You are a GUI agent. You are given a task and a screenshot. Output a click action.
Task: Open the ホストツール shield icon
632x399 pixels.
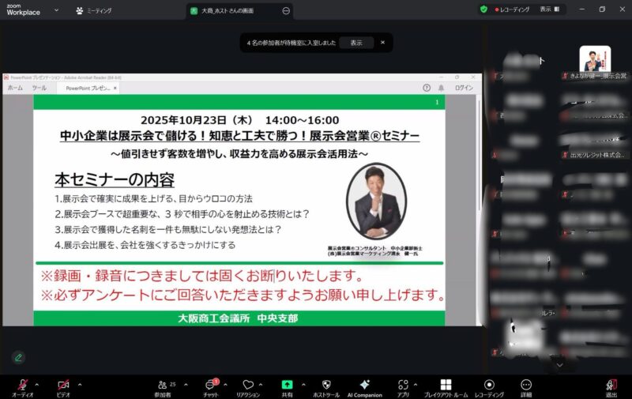point(326,385)
